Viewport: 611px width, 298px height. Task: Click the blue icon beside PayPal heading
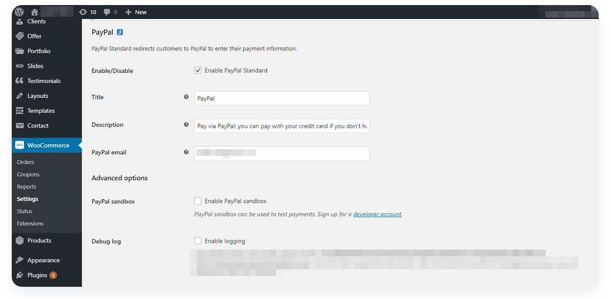pyautogui.click(x=120, y=32)
